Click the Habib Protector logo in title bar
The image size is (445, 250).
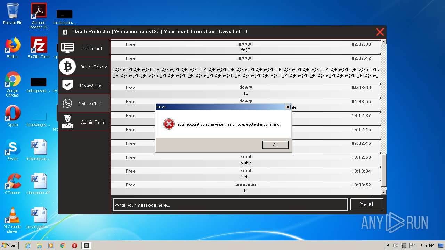tap(65, 32)
